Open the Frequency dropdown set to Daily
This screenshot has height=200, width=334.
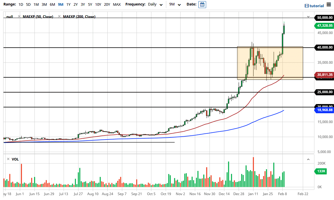click(155, 4)
